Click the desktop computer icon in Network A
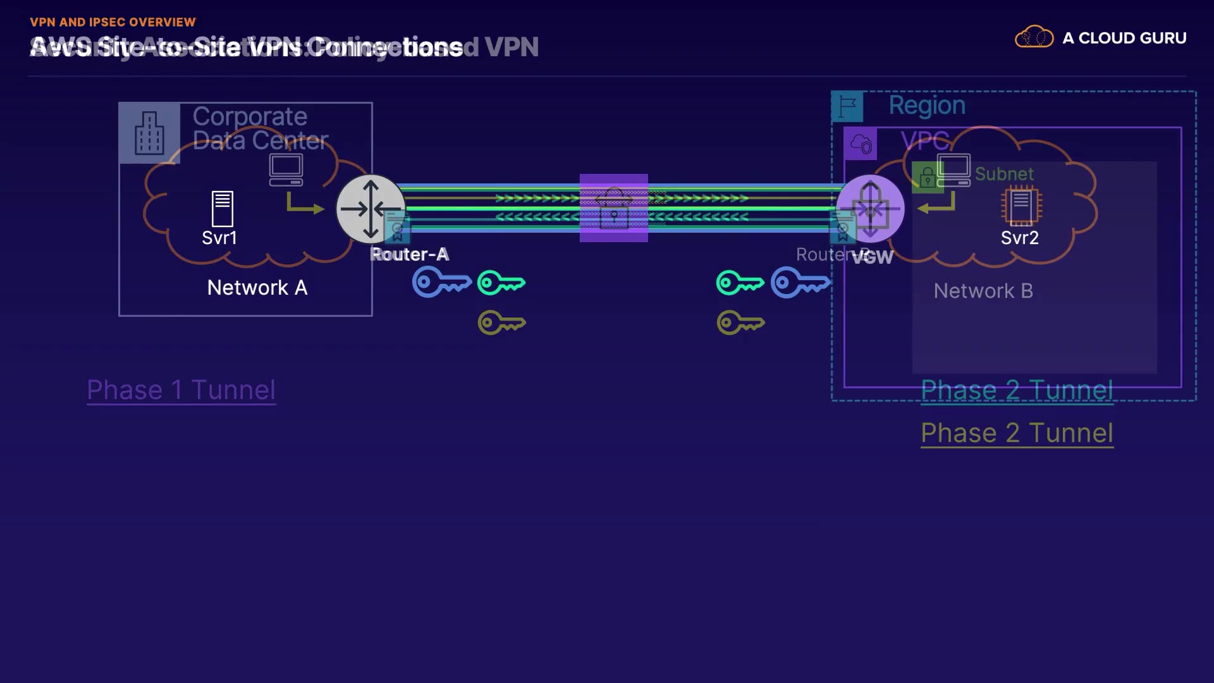This screenshot has height=683, width=1214. (x=286, y=170)
